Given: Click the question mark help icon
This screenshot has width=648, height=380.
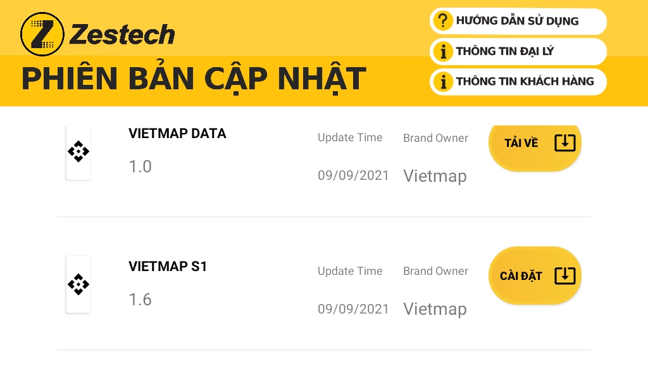Looking at the screenshot, I should 443,21.
